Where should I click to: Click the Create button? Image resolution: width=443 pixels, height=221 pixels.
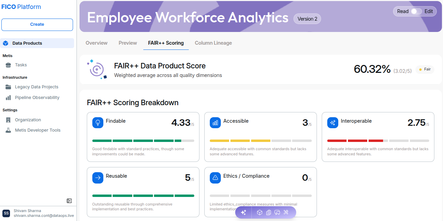click(37, 25)
